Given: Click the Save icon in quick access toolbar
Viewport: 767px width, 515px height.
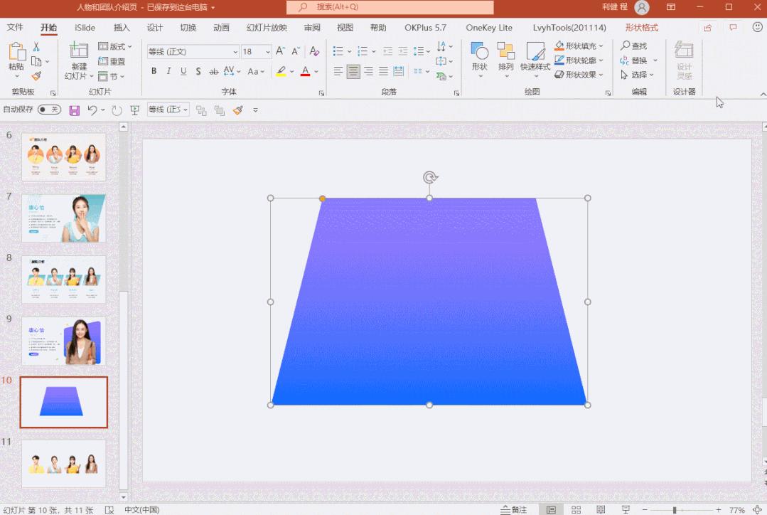Looking at the screenshot, I should click(x=74, y=110).
